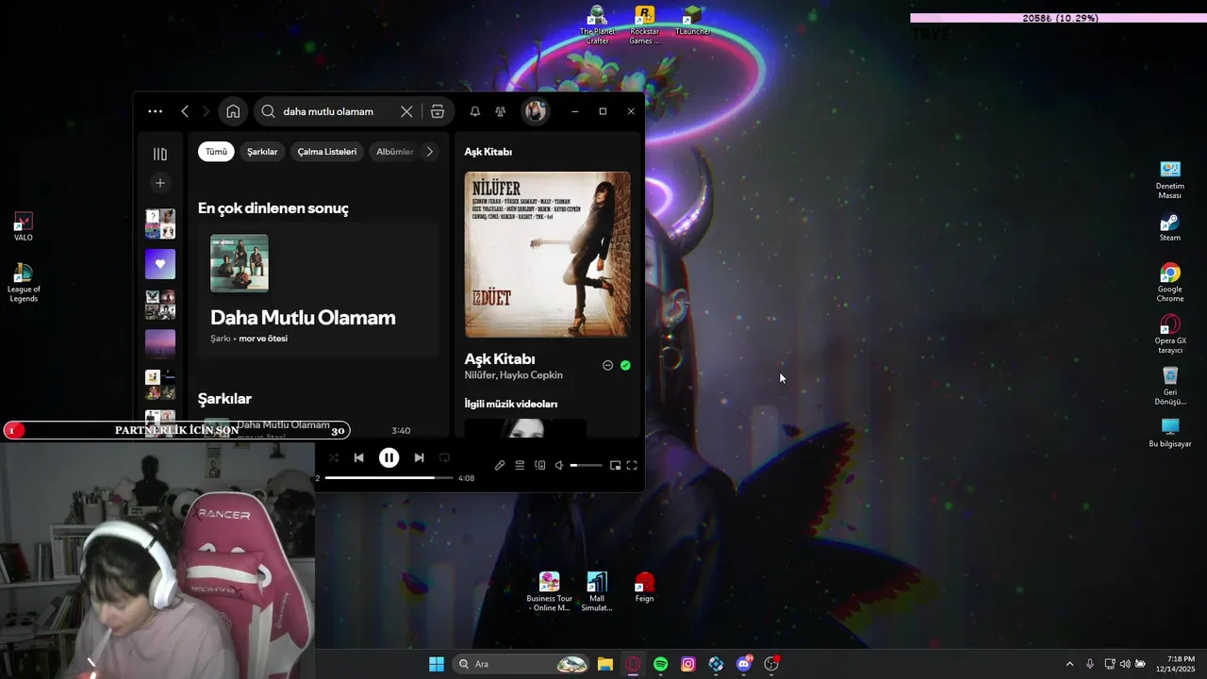Go to Spotify Home
The height and width of the screenshot is (679, 1207).
pos(233,111)
